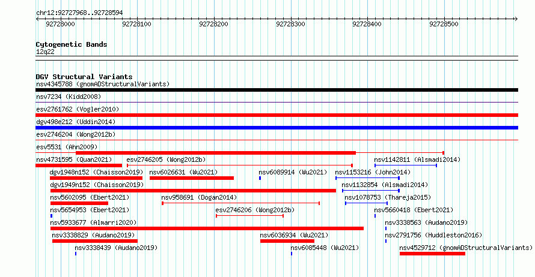Screen dimensions: 535x277
Task: Select the red nsv5602095 variant bar
Action: (x=79, y=203)
